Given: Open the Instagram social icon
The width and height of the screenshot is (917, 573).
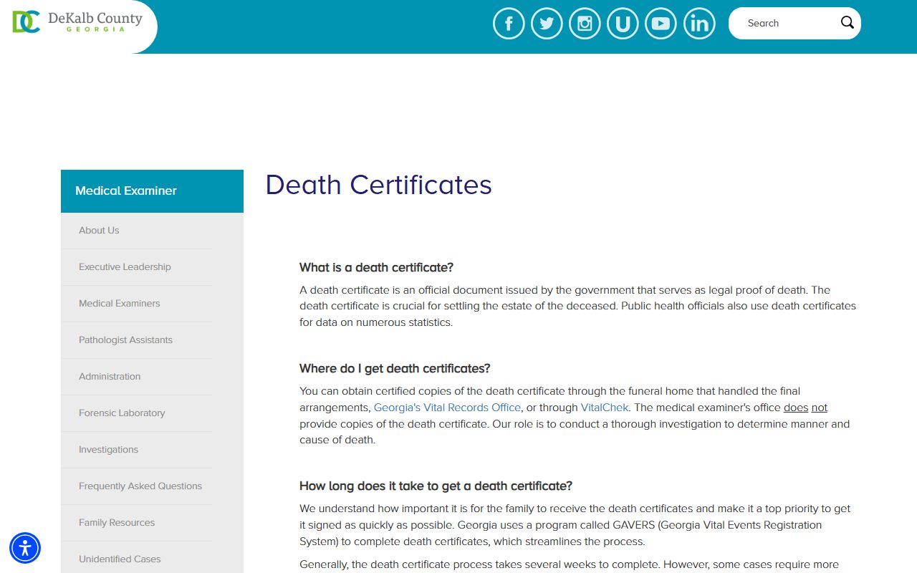Looking at the screenshot, I should (x=585, y=24).
